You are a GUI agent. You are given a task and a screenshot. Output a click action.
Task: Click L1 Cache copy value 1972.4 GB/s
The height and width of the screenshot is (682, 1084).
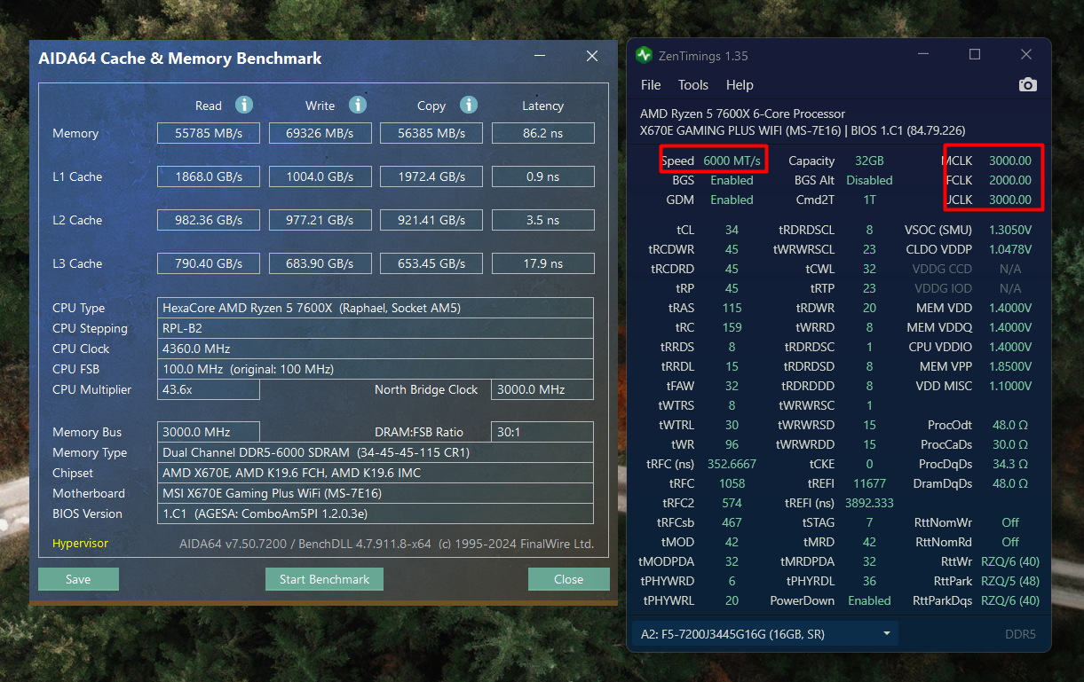click(x=431, y=176)
